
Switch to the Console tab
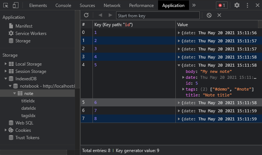point(63,6)
